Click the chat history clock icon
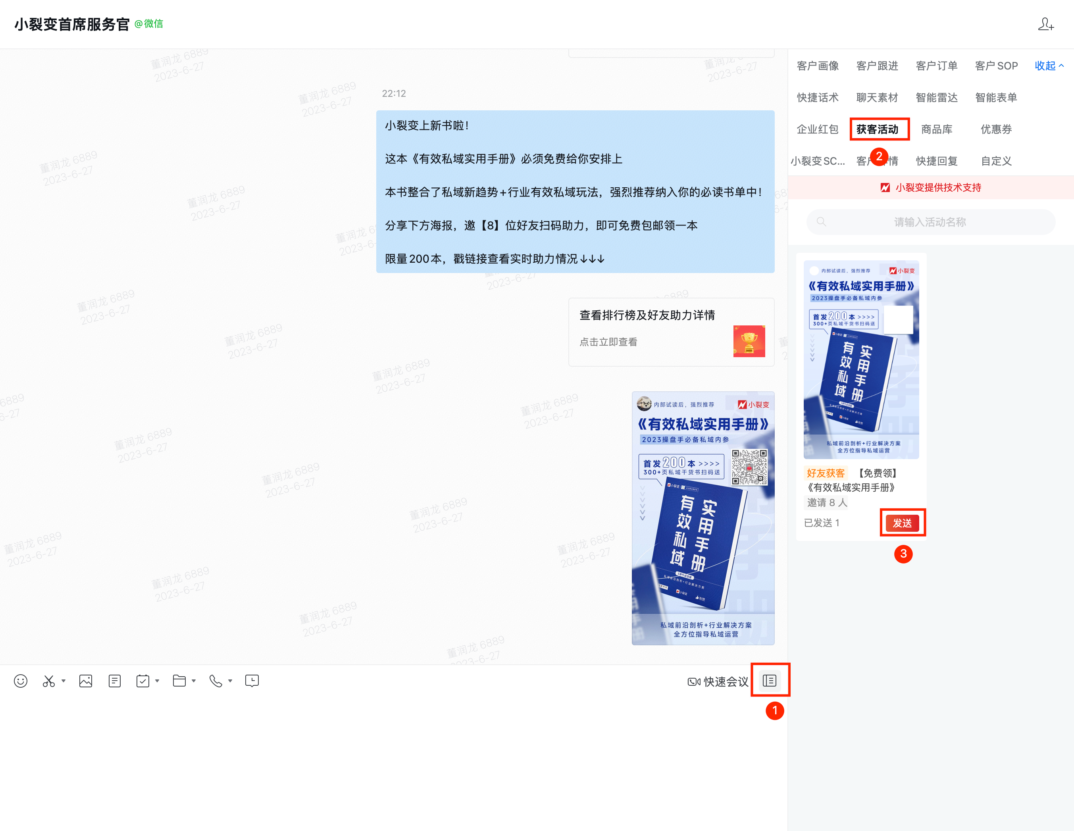1074x831 pixels. pos(252,681)
